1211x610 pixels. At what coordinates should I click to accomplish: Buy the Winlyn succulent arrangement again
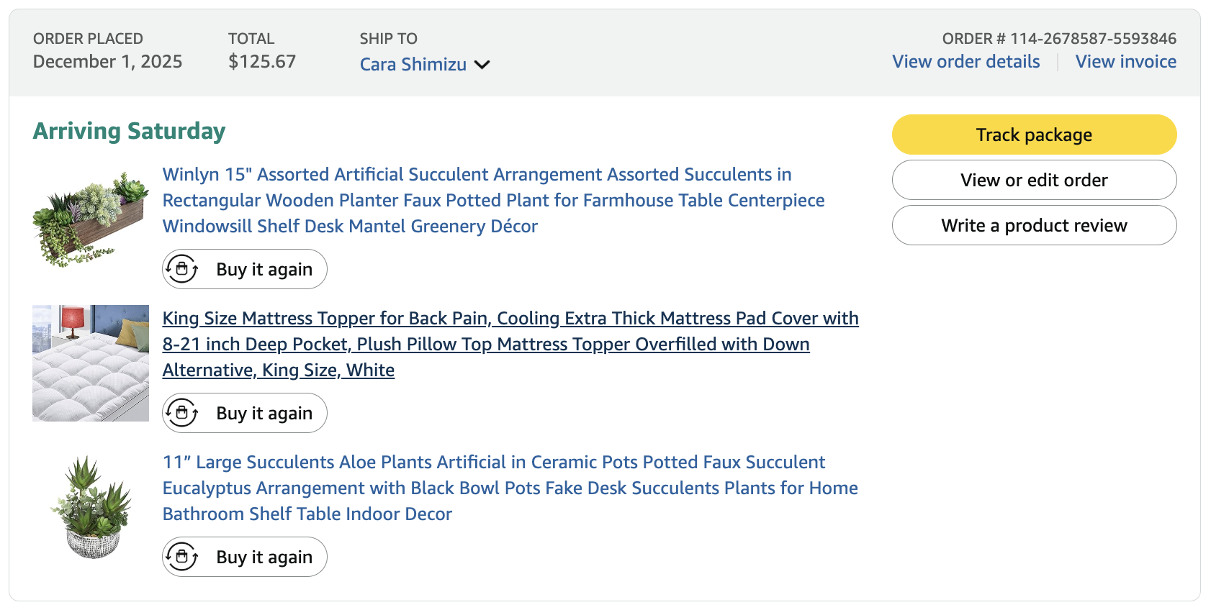click(x=264, y=269)
